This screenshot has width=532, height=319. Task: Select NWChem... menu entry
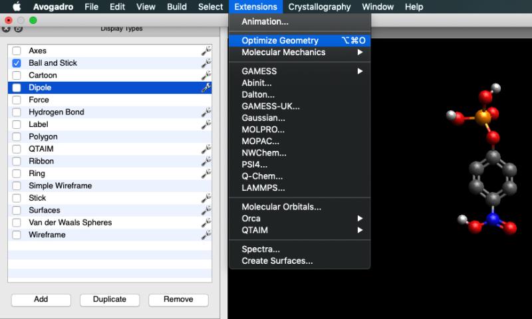tap(300, 153)
